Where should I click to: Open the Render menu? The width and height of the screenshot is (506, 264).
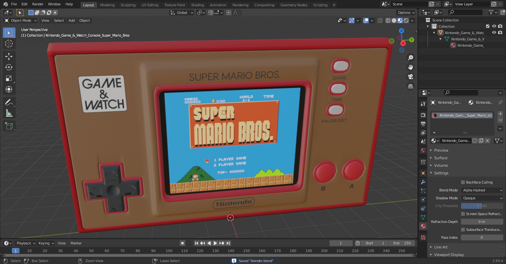click(38, 4)
